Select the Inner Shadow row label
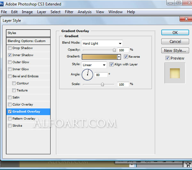The height and width of the screenshot is (170, 192). point(23,55)
